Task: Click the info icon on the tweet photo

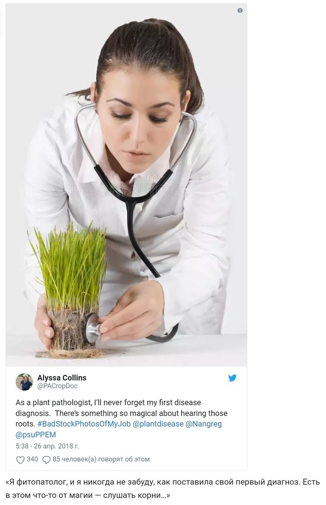Action: [x=240, y=11]
